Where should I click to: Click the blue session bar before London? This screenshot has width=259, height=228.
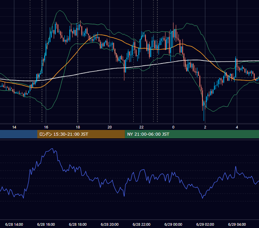[19, 134]
